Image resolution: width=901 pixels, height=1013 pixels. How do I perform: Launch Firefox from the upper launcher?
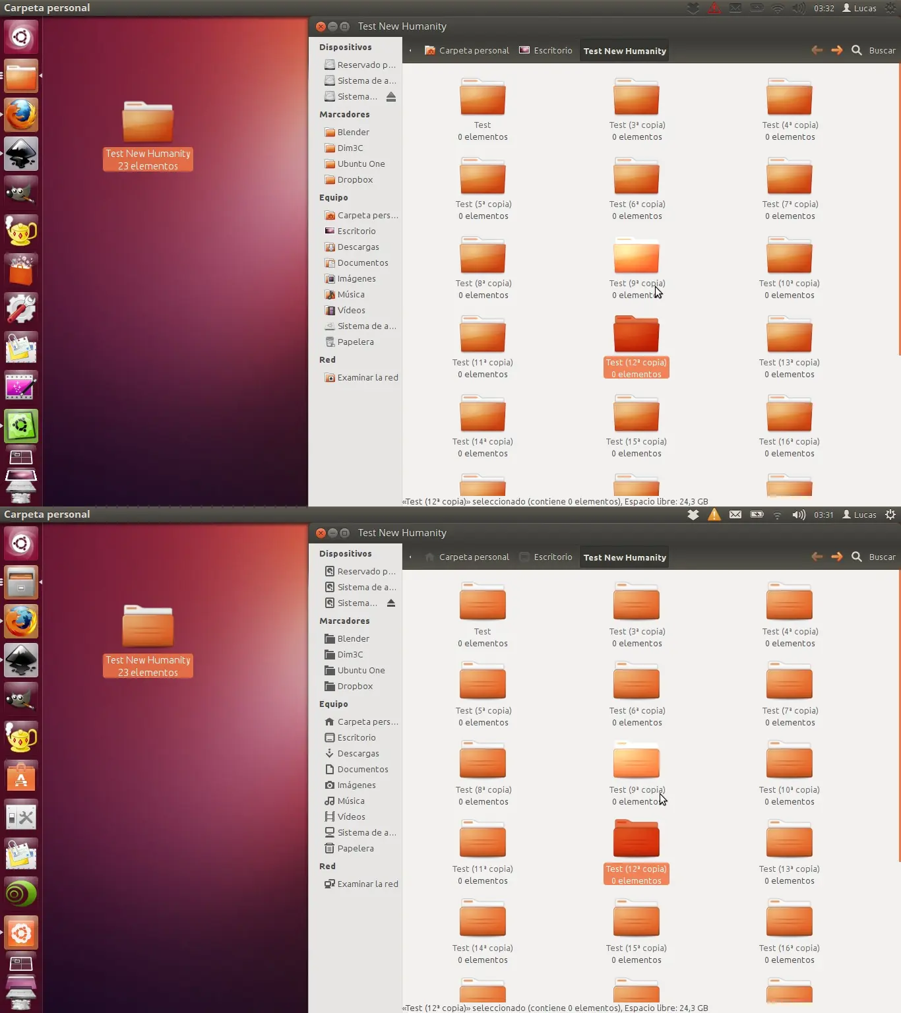point(21,115)
